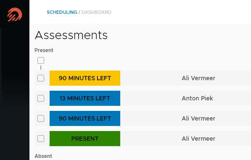The image size is (251, 160).
Task: Check the box beside blue 90 MINUTES LEFT
Action: point(41,118)
